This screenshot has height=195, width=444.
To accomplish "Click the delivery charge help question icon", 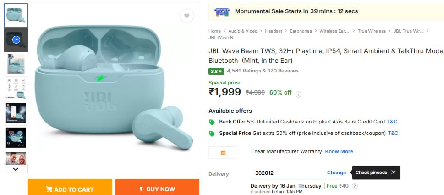I will click(355, 186).
